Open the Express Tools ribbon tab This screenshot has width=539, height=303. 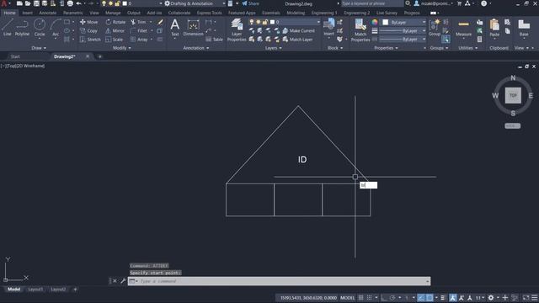click(209, 13)
